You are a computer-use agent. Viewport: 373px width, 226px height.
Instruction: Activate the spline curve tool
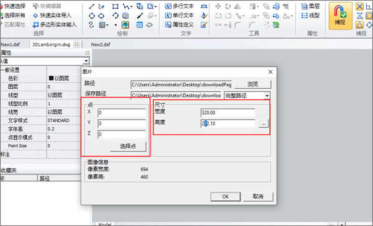coord(91,25)
